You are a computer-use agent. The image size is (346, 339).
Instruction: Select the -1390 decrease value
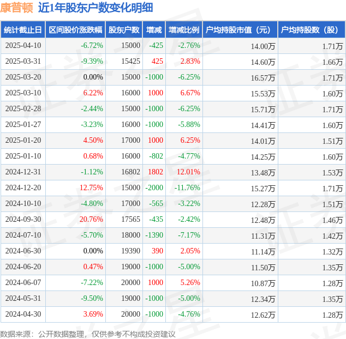pyautogui.click(x=154, y=235)
